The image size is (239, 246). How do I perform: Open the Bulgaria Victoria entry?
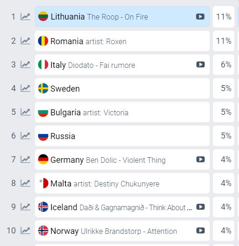click(122, 112)
